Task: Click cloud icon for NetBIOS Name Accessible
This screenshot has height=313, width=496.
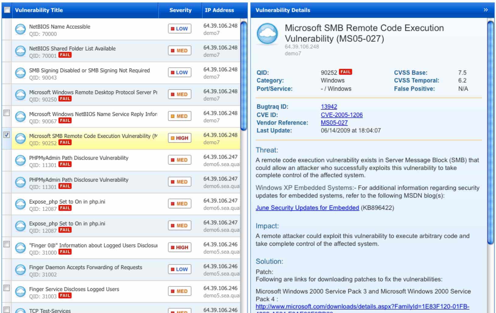Action: [x=20, y=29]
